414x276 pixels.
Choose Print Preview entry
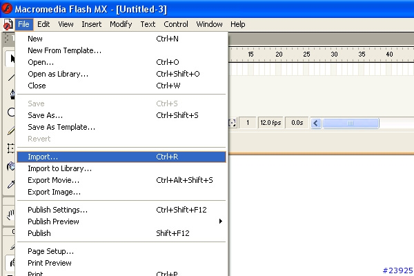click(121, 263)
